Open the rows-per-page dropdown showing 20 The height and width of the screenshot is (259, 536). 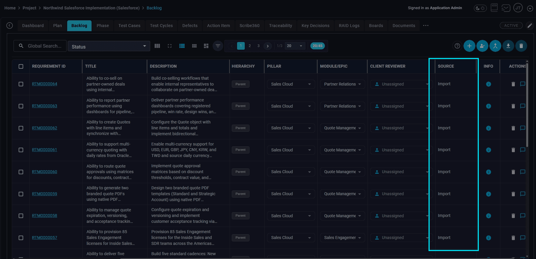tap(295, 46)
